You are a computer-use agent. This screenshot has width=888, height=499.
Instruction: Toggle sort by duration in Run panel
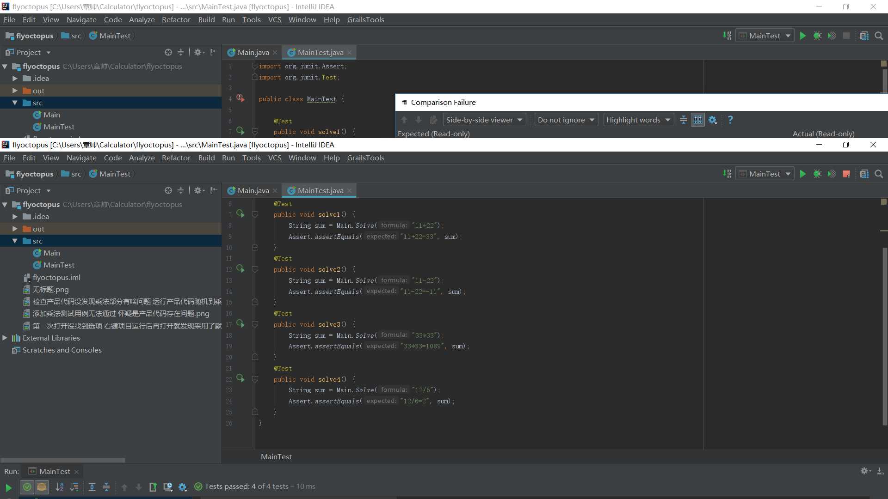(74, 487)
